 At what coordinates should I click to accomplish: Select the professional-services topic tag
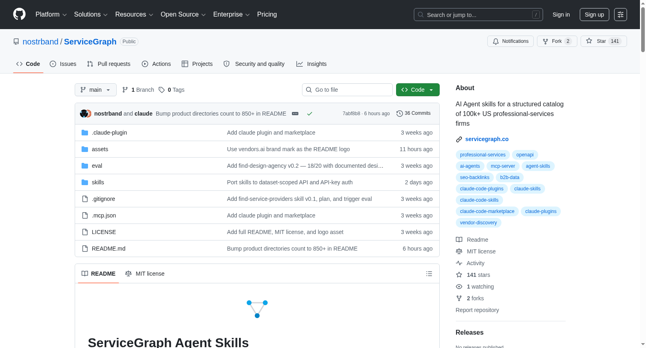482,155
